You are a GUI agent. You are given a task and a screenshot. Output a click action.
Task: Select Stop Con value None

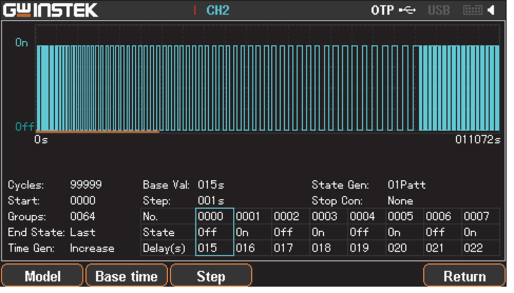[x=400, y=201]
